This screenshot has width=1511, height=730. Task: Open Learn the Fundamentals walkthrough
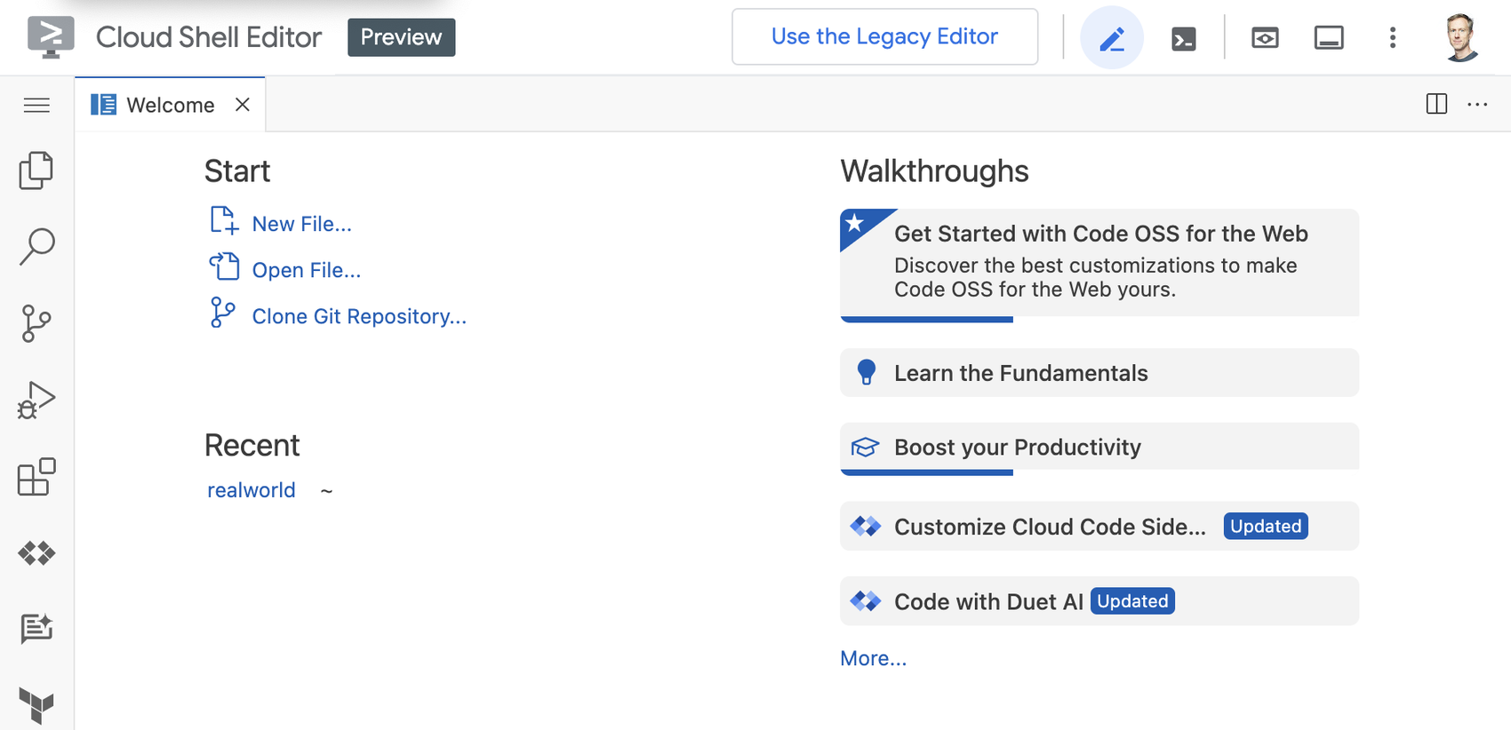pyautogui.click(x=1099, y=373)
